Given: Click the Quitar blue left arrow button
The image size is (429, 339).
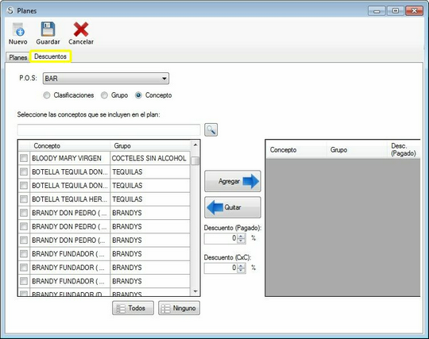Looking at the screenshot, I should tap(233, 207).
